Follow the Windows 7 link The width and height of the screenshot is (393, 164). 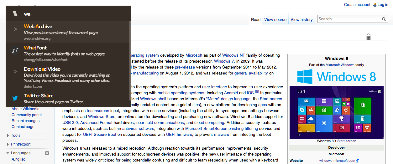click(224, 61)
